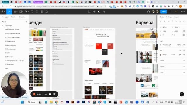This screenshot has width=187, height=105.
Task: Click the Crop image icon
Action: coord(104,12)
